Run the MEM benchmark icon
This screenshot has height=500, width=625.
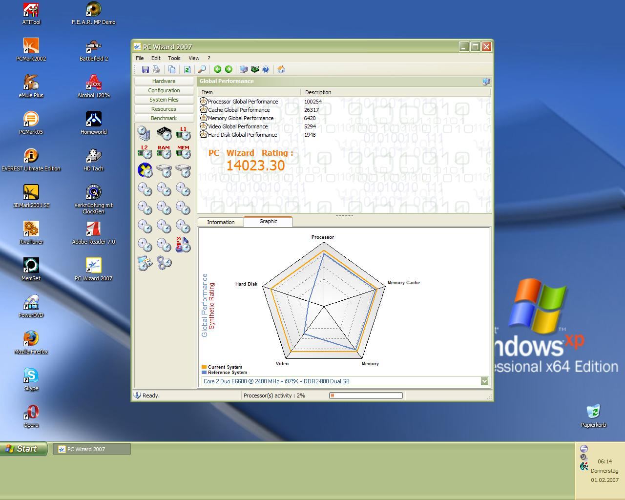click(x=183, y=152)
